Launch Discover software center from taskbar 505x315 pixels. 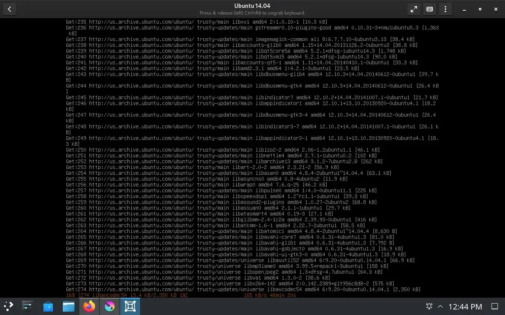coord(48,306)
